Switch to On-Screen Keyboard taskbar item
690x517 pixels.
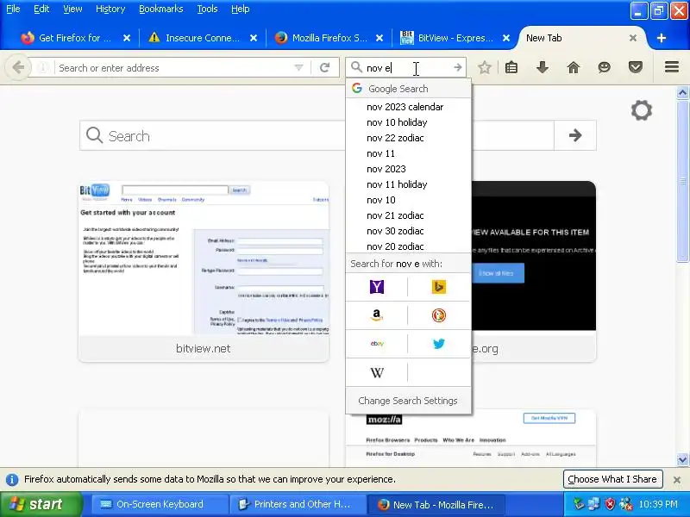coord(160,504)
